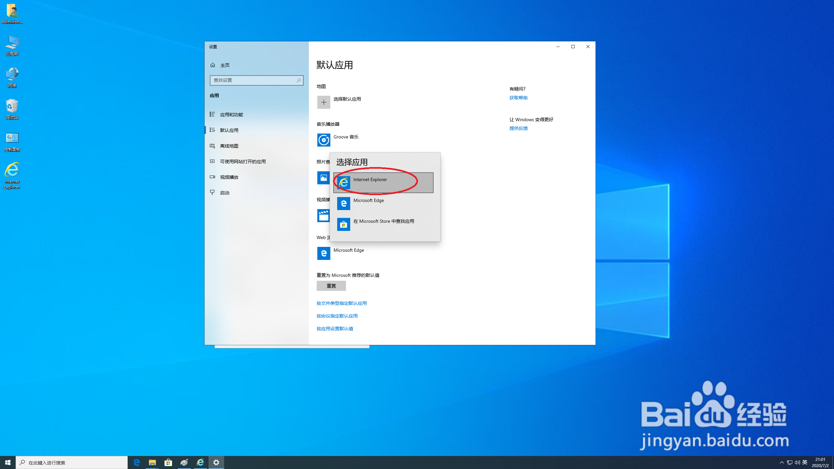Screen dimensions: 834x469
Task: Open Paint from the taskbar
Action: click(x=184, y=462)
